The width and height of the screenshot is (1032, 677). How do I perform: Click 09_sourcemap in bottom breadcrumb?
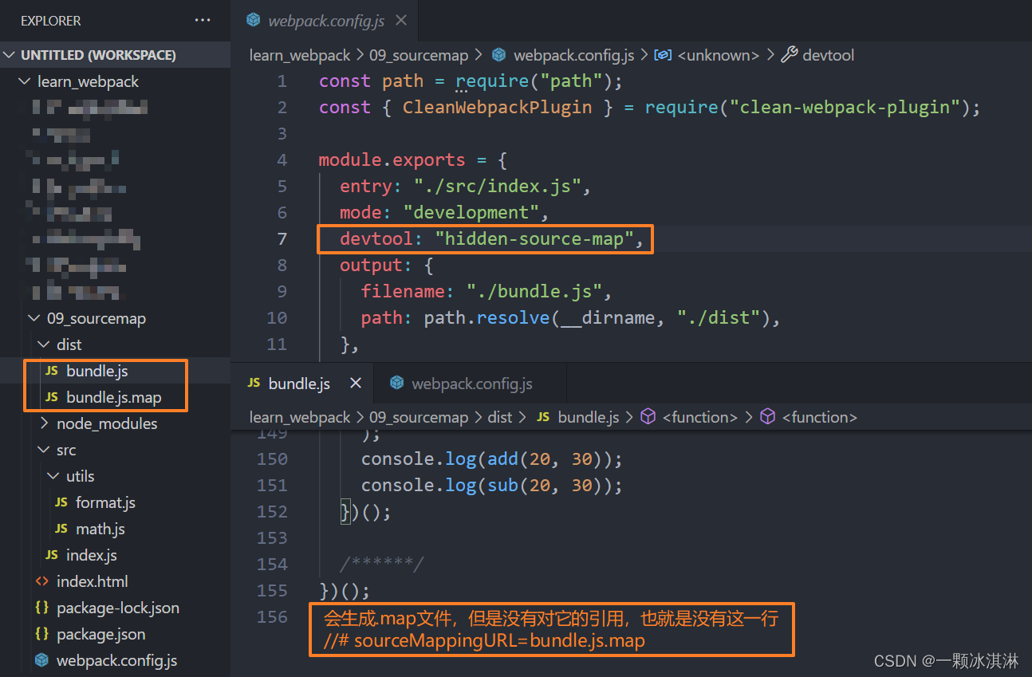coord(419,417)
